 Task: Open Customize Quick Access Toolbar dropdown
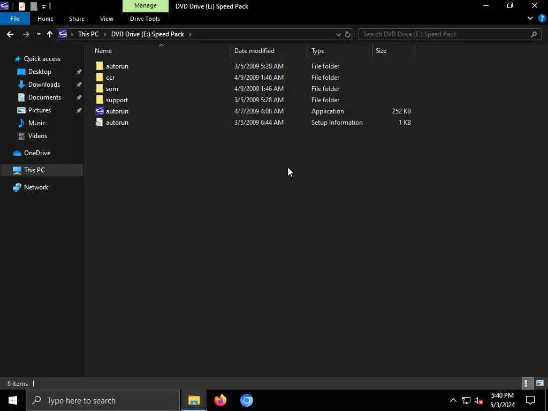point(43,6)
